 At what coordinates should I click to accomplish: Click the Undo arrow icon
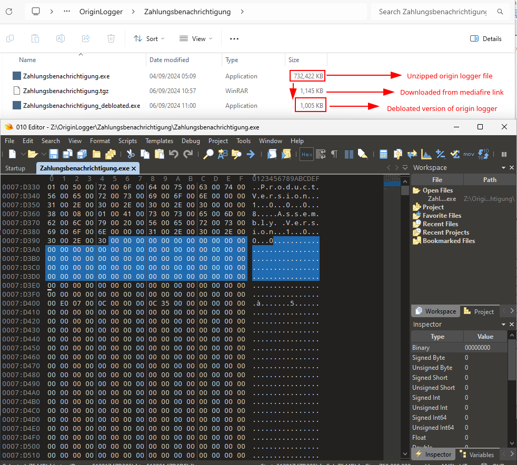173,154
